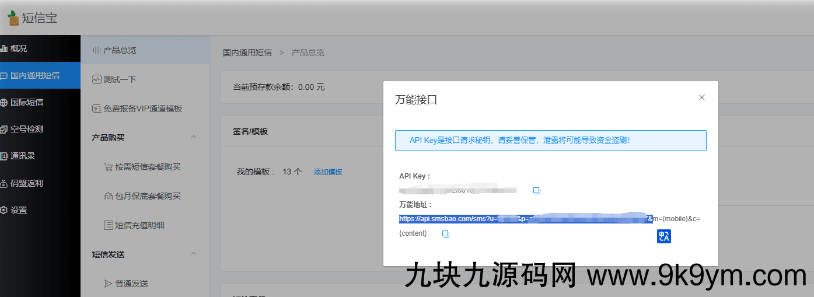Click the 我的模板 13 个 text

point(269,172)
